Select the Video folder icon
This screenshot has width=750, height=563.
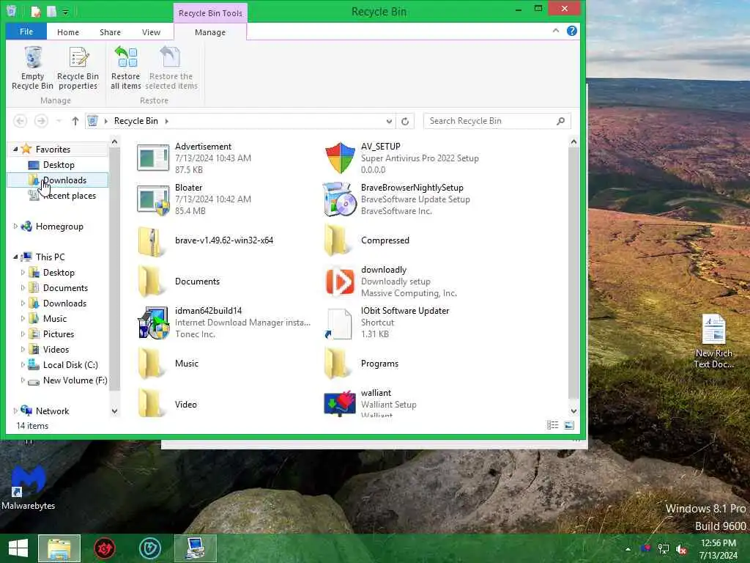[x=151, y=405]
